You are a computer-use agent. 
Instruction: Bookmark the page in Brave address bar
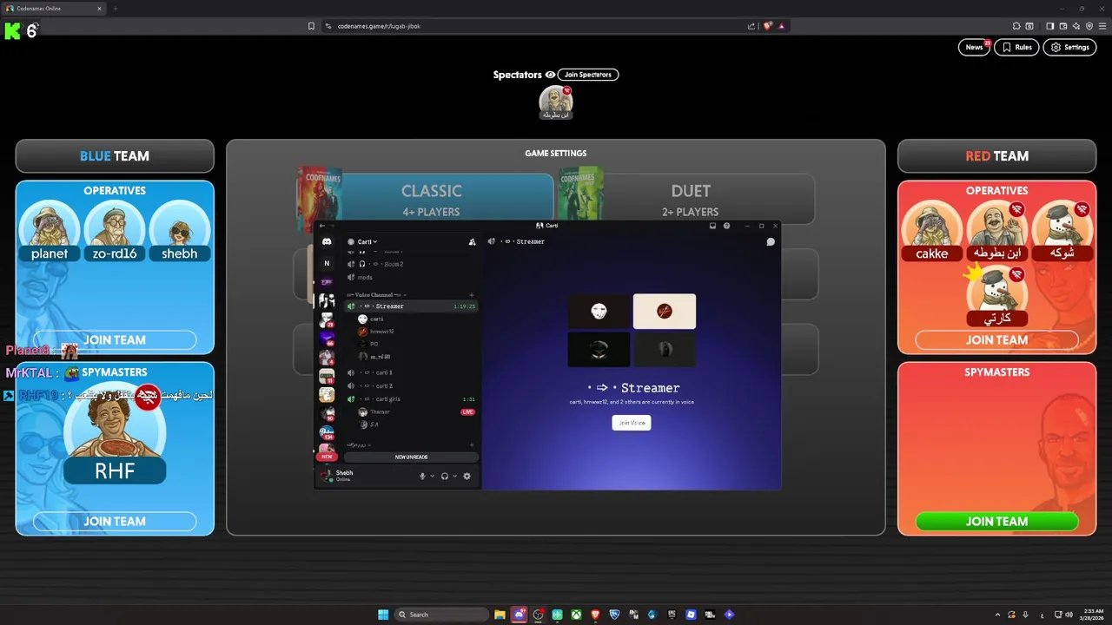click(x=311, y=26)
